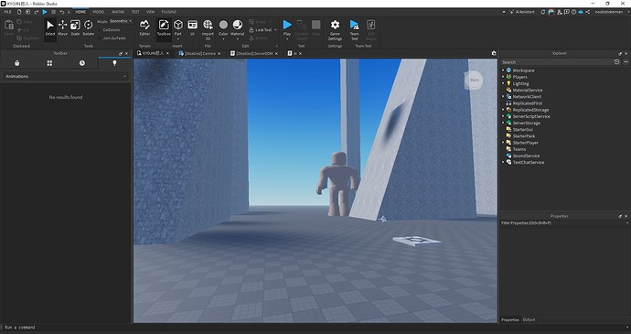The image size is (631, 334).
Task: Switch to the VIEW ribbon tab
Action: (151, 12)
